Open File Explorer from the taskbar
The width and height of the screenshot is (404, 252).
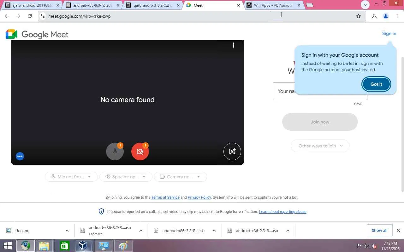pos(44,246)
